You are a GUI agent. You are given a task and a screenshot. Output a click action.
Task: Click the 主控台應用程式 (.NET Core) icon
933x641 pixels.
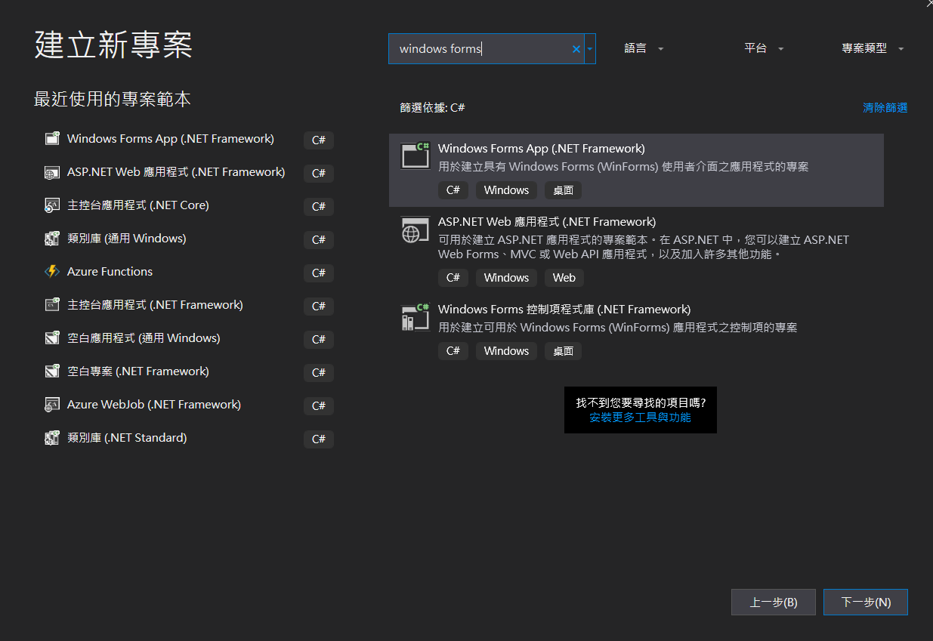[x=52, y=205]
